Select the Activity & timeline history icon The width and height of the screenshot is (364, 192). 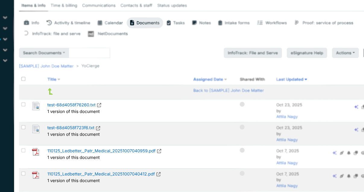(49, 23)
